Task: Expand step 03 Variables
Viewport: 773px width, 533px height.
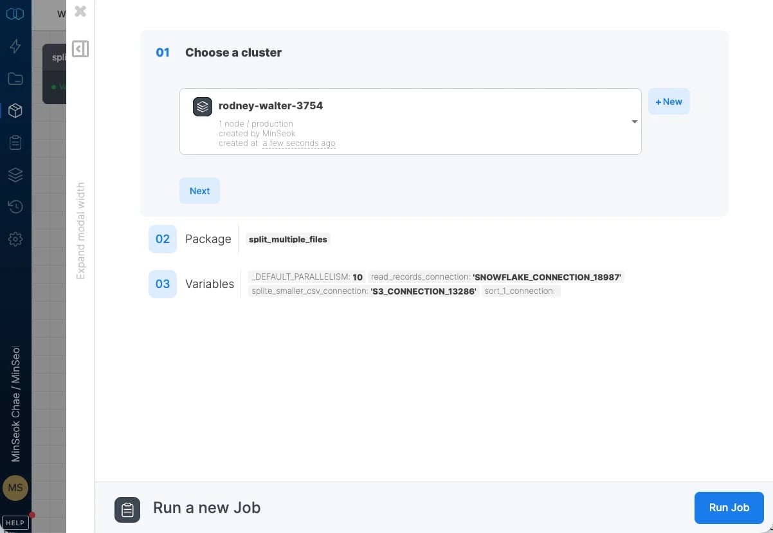Action: [192, 284]
